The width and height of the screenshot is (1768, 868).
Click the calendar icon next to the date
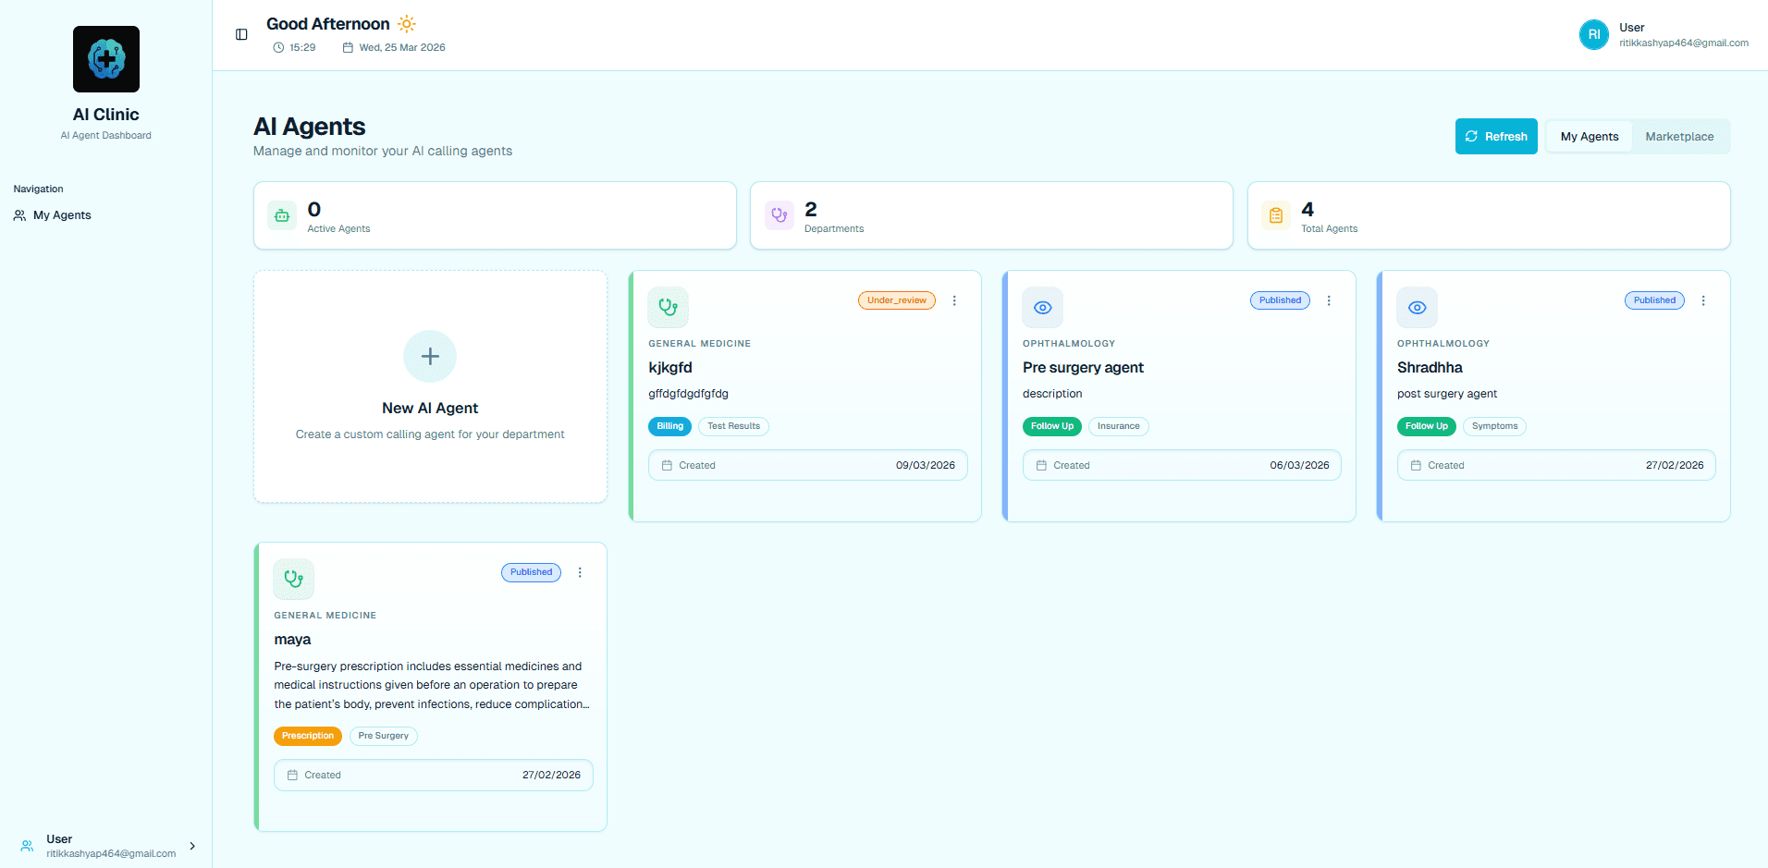click(x=346, y=47)
